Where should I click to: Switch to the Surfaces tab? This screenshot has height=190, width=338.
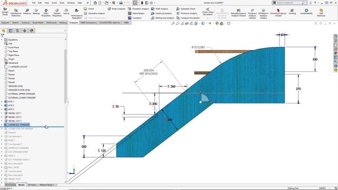click(25, 23)
